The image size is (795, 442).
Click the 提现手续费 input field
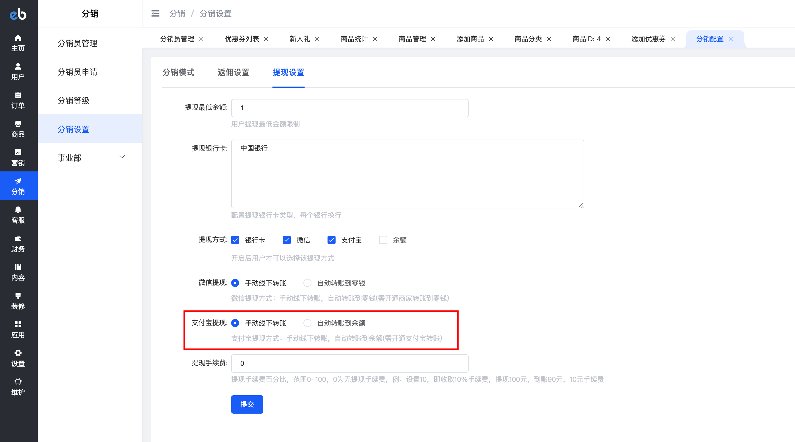click(349, 363)
